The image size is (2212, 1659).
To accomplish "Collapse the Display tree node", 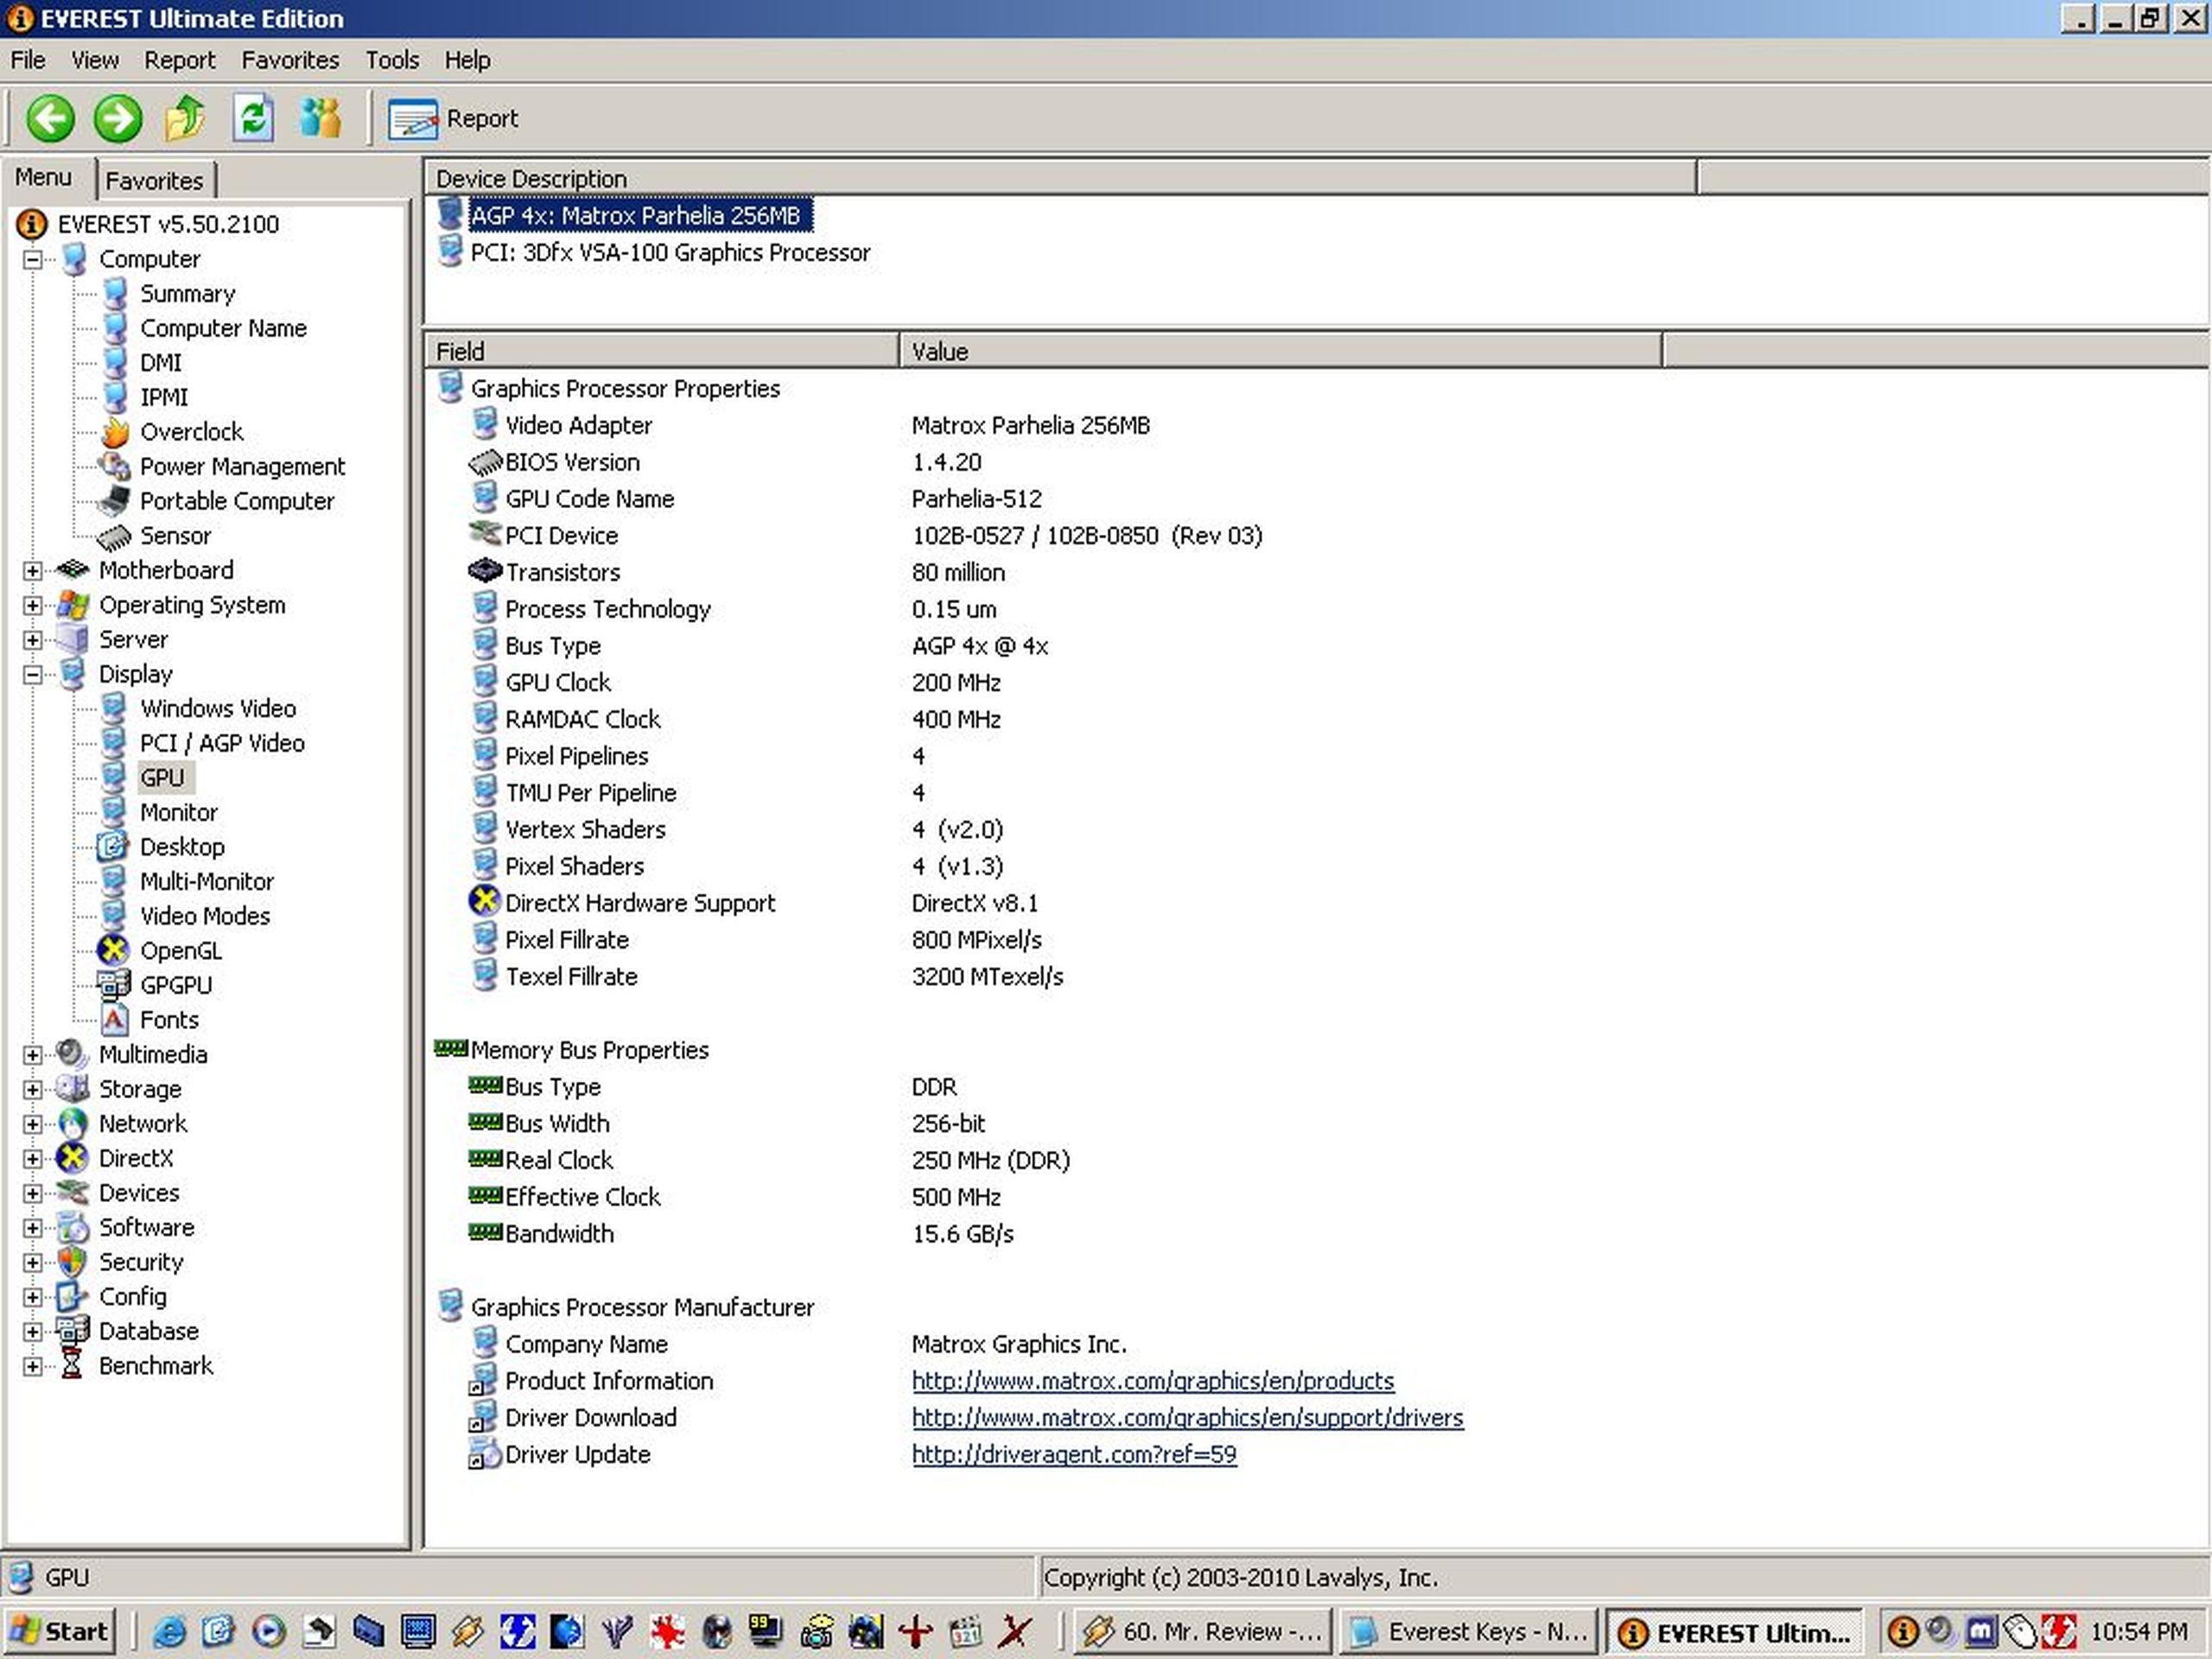I will [x=33, y=675].
